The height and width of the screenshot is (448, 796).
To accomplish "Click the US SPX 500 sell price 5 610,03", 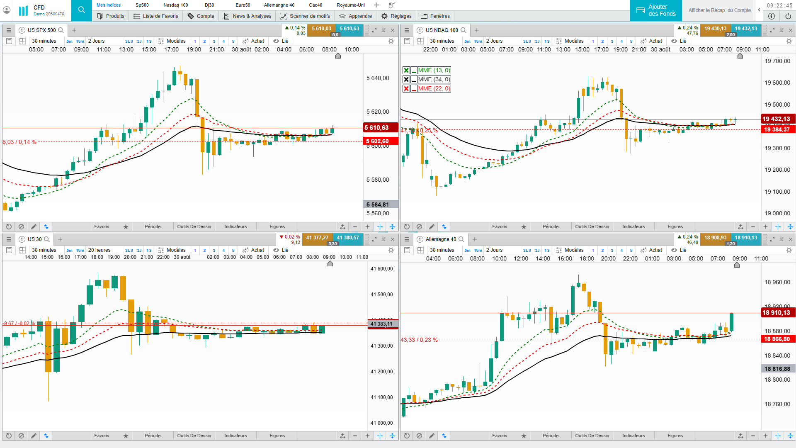I will 321,29.
